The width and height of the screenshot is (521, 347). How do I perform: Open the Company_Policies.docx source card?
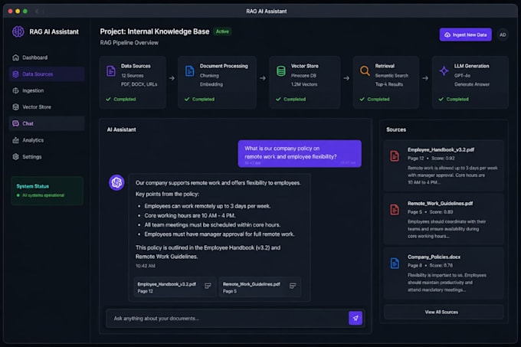444,273
